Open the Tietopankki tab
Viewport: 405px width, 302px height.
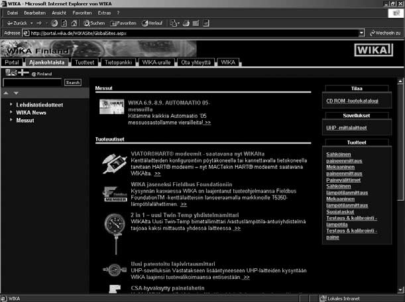pyautogui.click(x=118, y=62)
